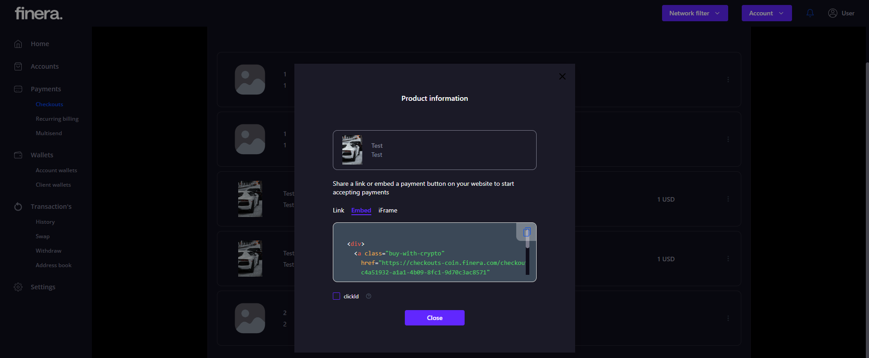Enable the clickId checkbox
Viewport: 869px width, 358px height.
(336, 297)
